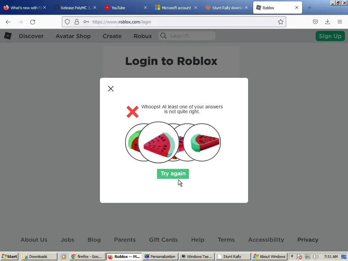
Task: Open the Help footer link
Action: point(197,240)
